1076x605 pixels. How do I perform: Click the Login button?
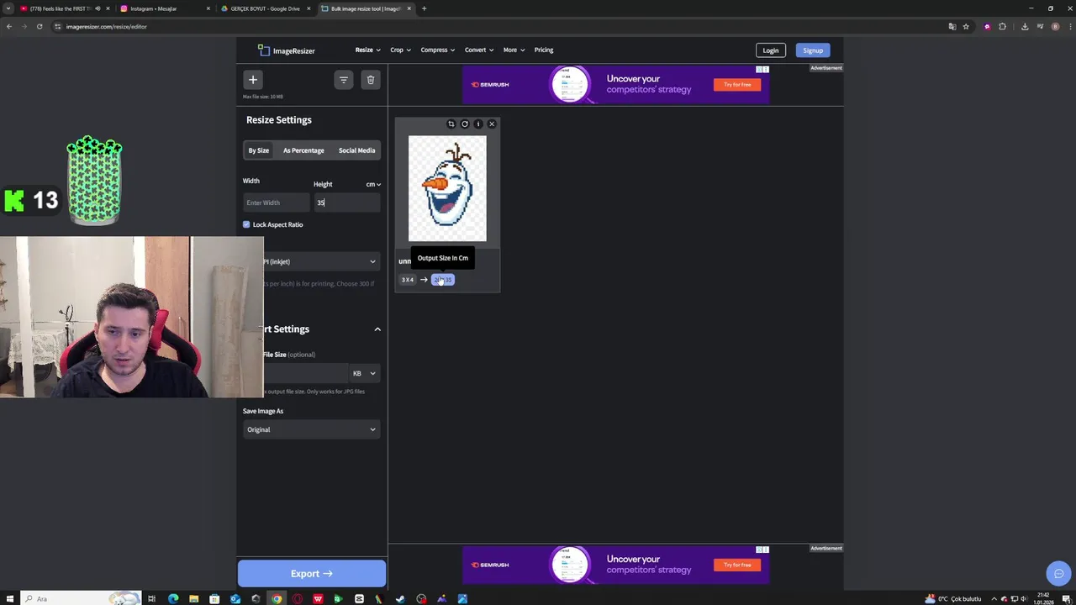coord(771,50)
